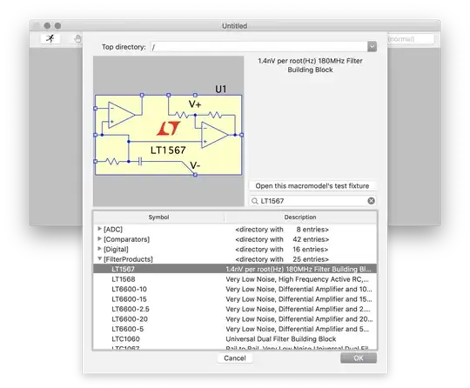The width and height of the screenshot is (470, 388).
Task: Clear the LT1567 search with the X icon
Action: [371, 201]
